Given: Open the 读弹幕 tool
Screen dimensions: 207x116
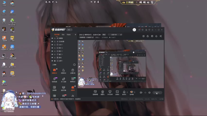Looking at the screenshot, I should tap(54, 88).
